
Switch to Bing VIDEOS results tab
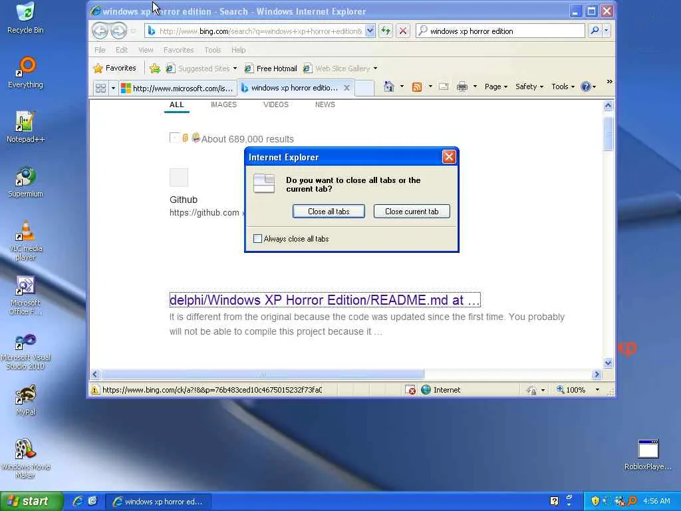[x=276, y=104]
